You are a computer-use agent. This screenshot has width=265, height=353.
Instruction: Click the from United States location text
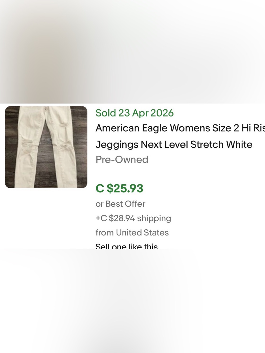(x=132, y=232)
